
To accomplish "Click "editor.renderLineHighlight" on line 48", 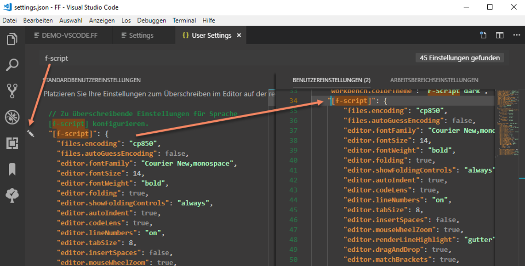I will 400,239.
